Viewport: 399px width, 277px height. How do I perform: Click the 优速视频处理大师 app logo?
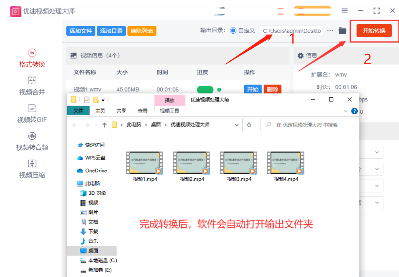tap(16, 12)
